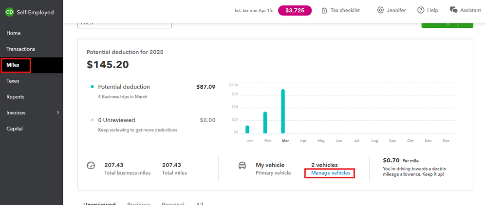Click the March bar in the chart
Screen dimensions: 486x205
(x=283, y=111)
